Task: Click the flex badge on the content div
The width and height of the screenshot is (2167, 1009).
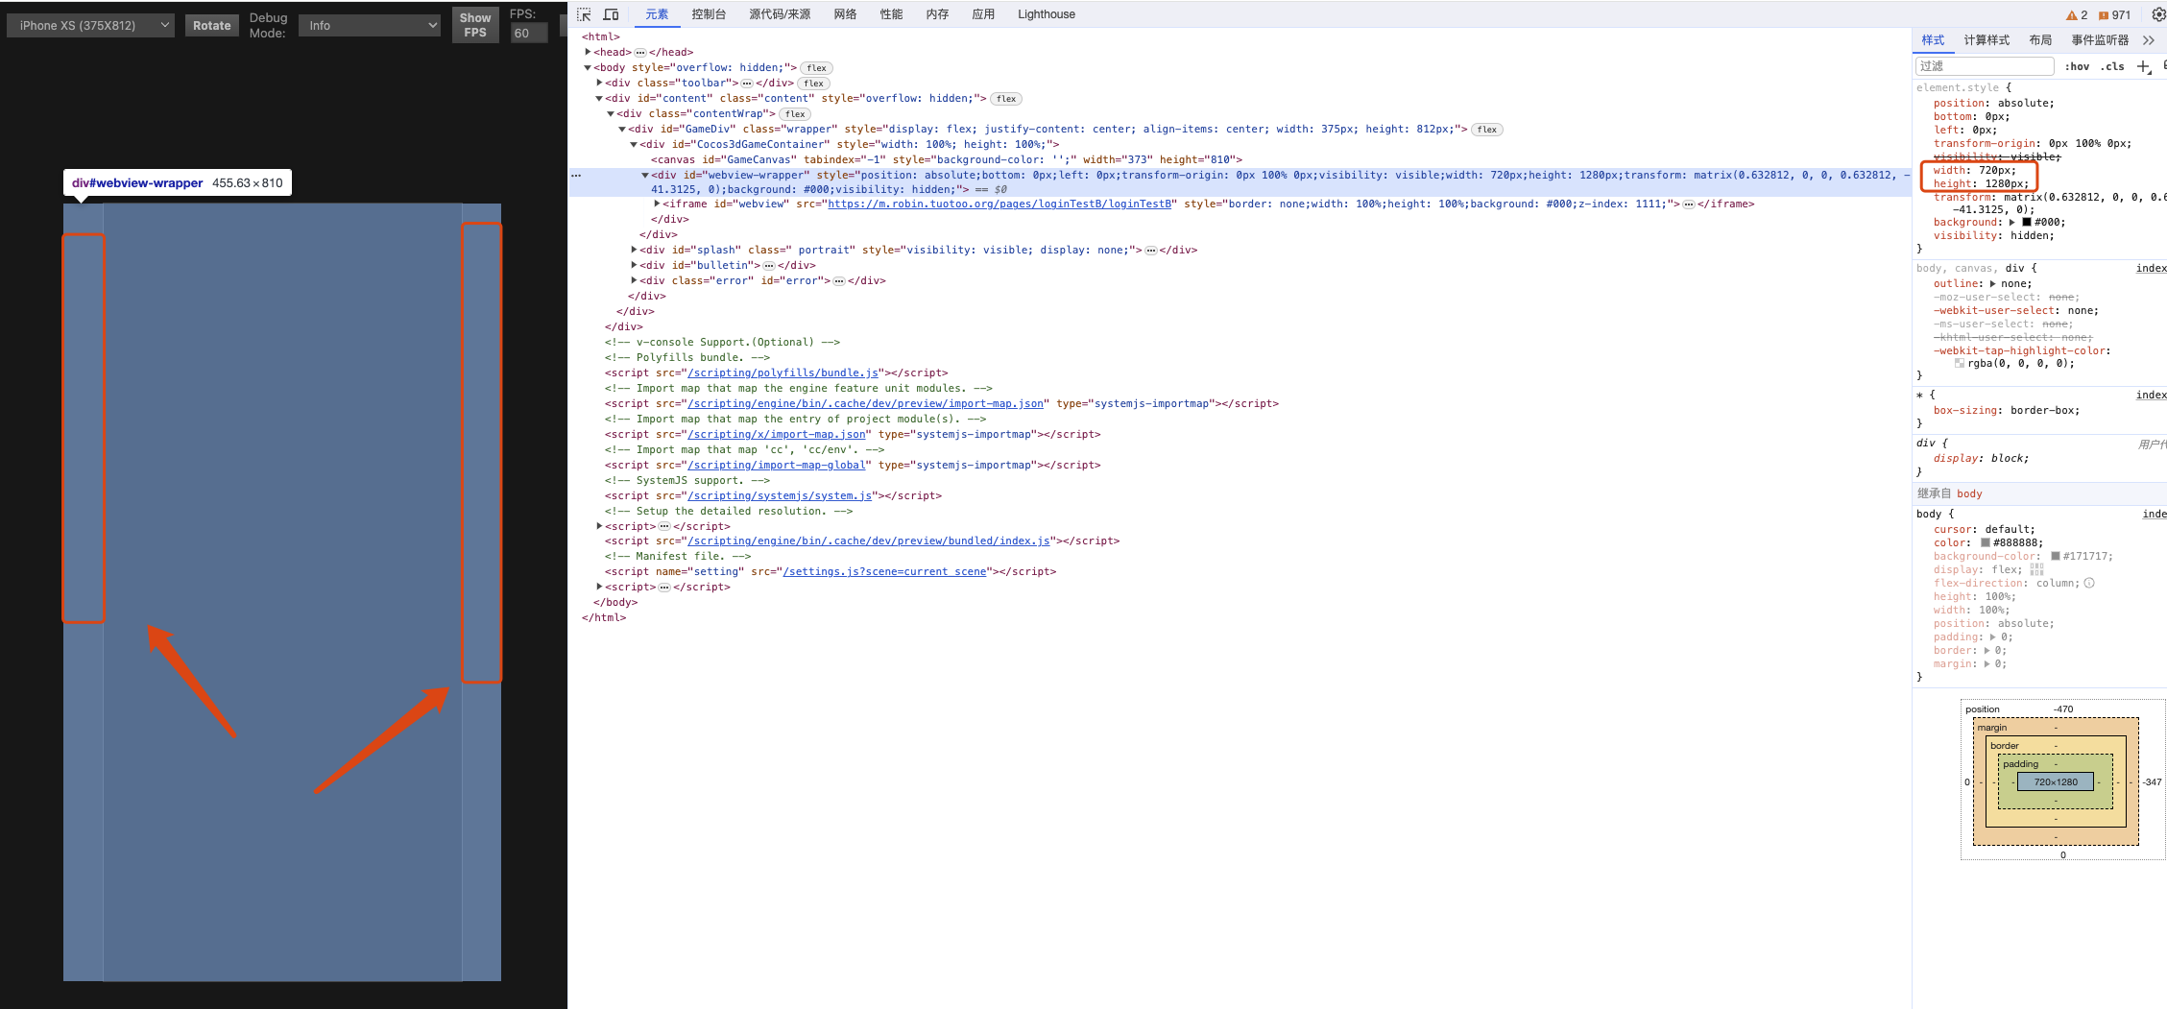Action: point(1006,99)
